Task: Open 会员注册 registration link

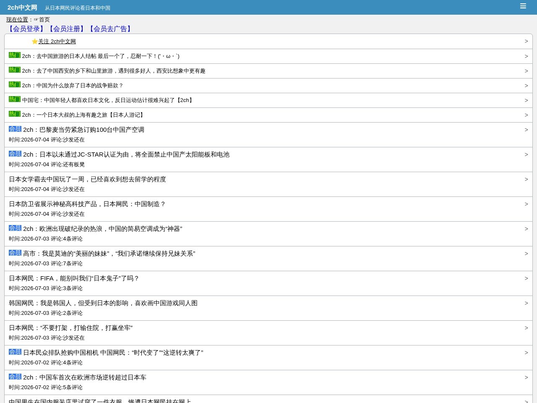Action: (66, 29)
